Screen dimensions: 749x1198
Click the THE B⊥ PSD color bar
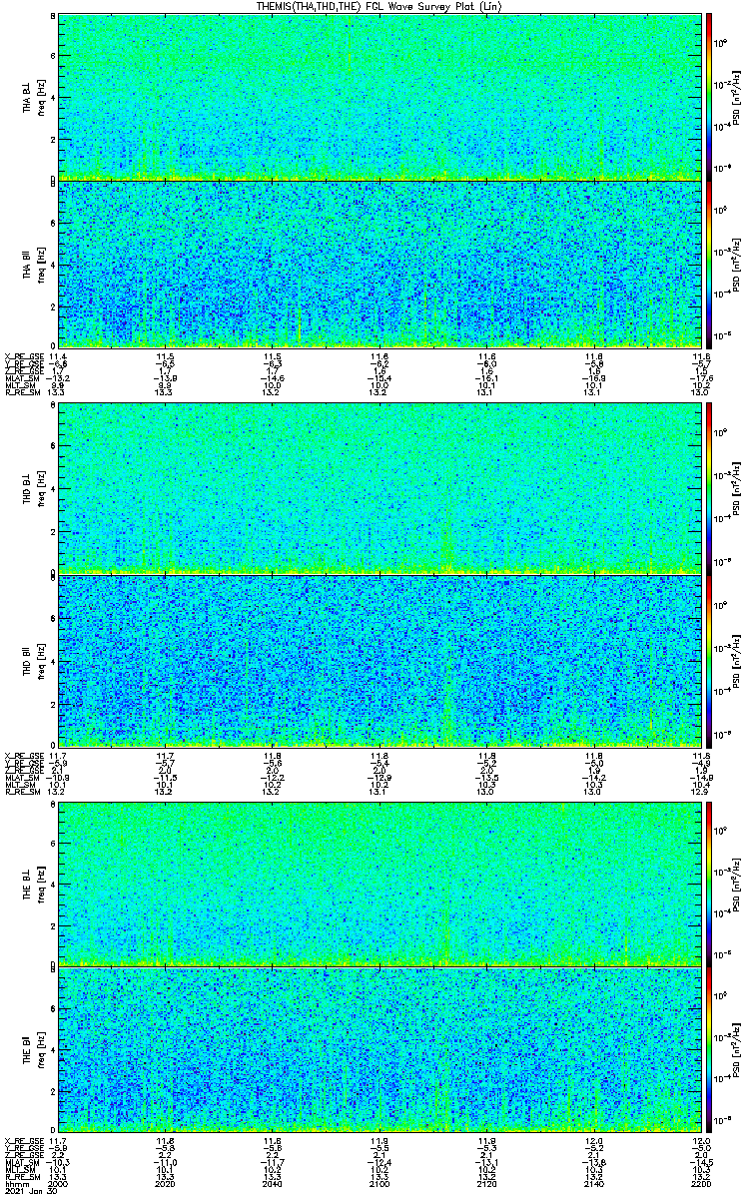708,883
